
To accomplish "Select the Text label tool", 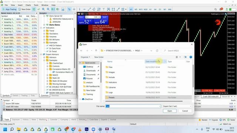I will coord(104,9).
